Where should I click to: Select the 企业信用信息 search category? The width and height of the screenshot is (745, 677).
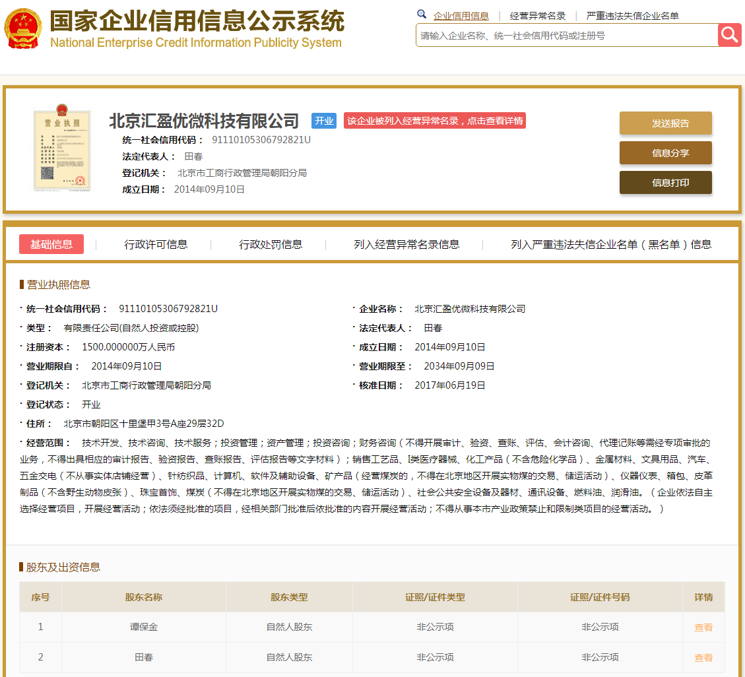(x=461, y=16)
